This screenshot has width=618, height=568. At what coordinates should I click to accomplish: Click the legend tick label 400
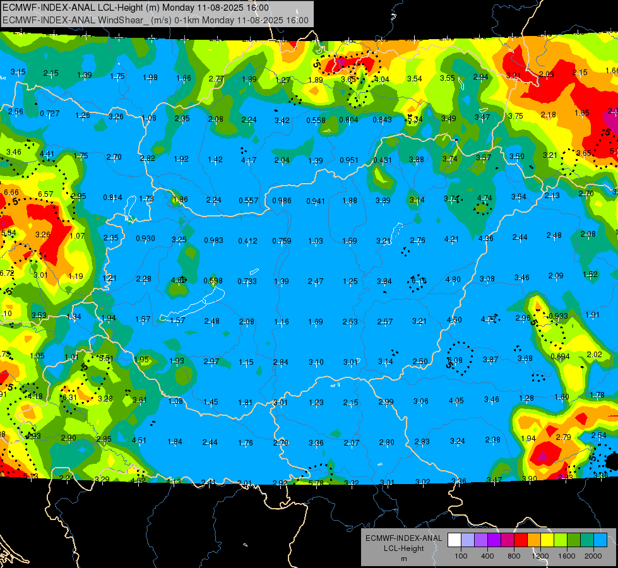(487, 556)
